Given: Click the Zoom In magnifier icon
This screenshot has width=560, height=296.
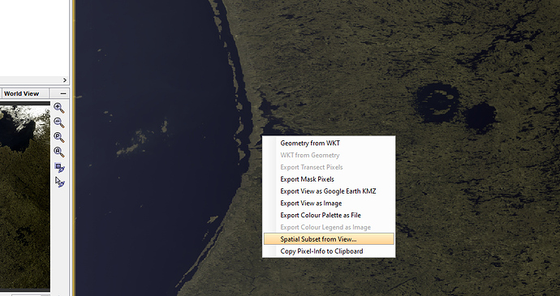Looking at the screenshot, I should 59,108.
